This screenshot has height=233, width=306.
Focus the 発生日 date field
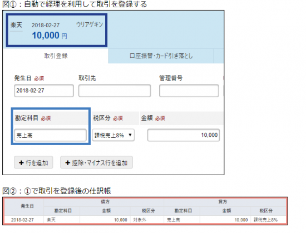[x=44, y=91]
